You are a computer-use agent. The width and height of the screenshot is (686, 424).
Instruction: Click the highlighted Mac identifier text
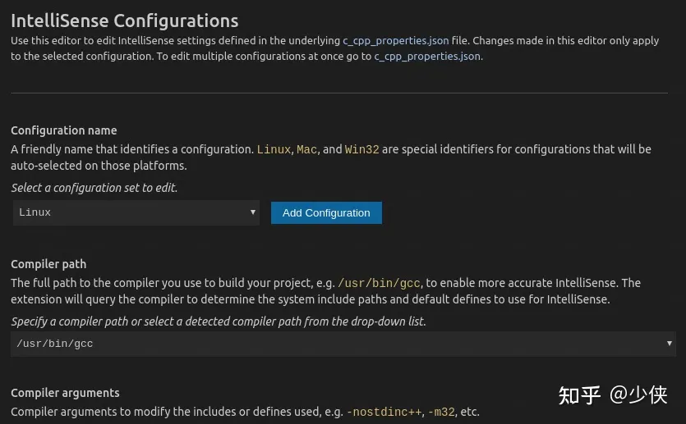point(306,149)
